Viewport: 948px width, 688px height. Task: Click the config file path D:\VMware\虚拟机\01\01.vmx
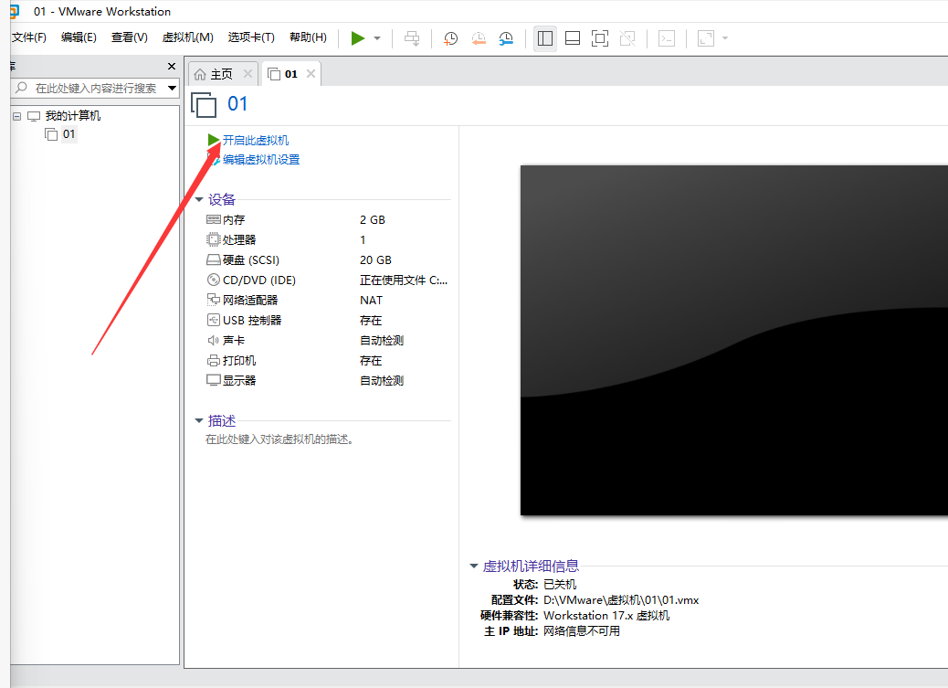[621, 600]
